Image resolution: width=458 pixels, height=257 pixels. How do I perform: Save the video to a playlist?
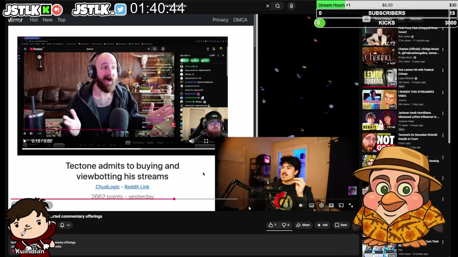click(341, 225)
